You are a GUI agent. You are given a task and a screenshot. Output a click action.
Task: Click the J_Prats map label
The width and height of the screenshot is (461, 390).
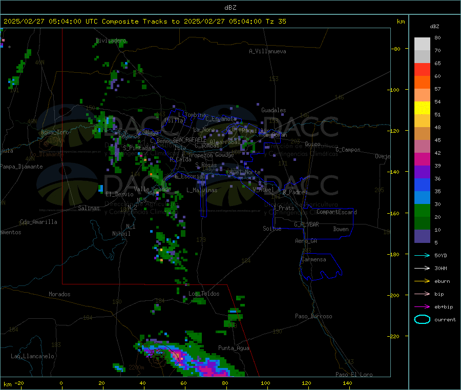[284, 208]
